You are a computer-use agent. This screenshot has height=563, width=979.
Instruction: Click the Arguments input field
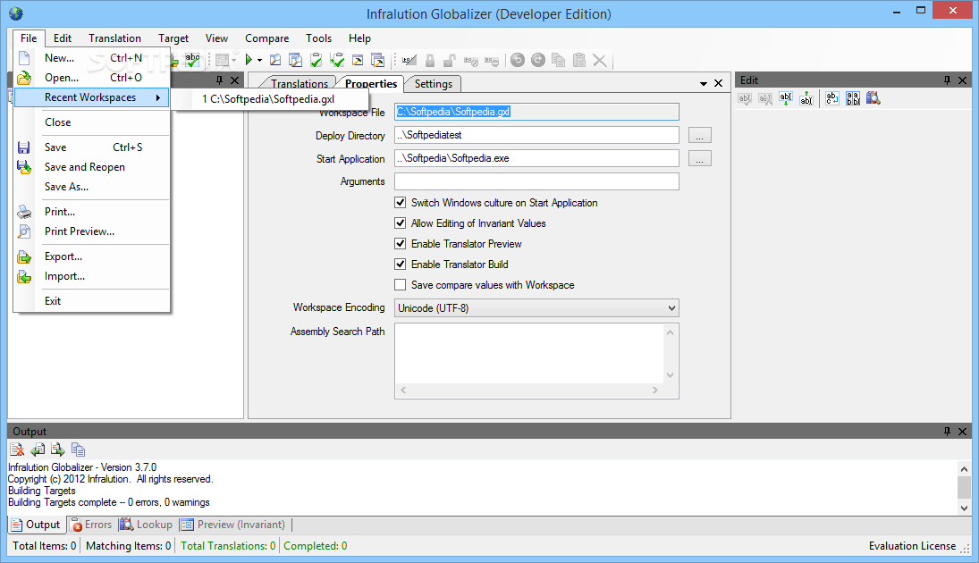(536, 181)
